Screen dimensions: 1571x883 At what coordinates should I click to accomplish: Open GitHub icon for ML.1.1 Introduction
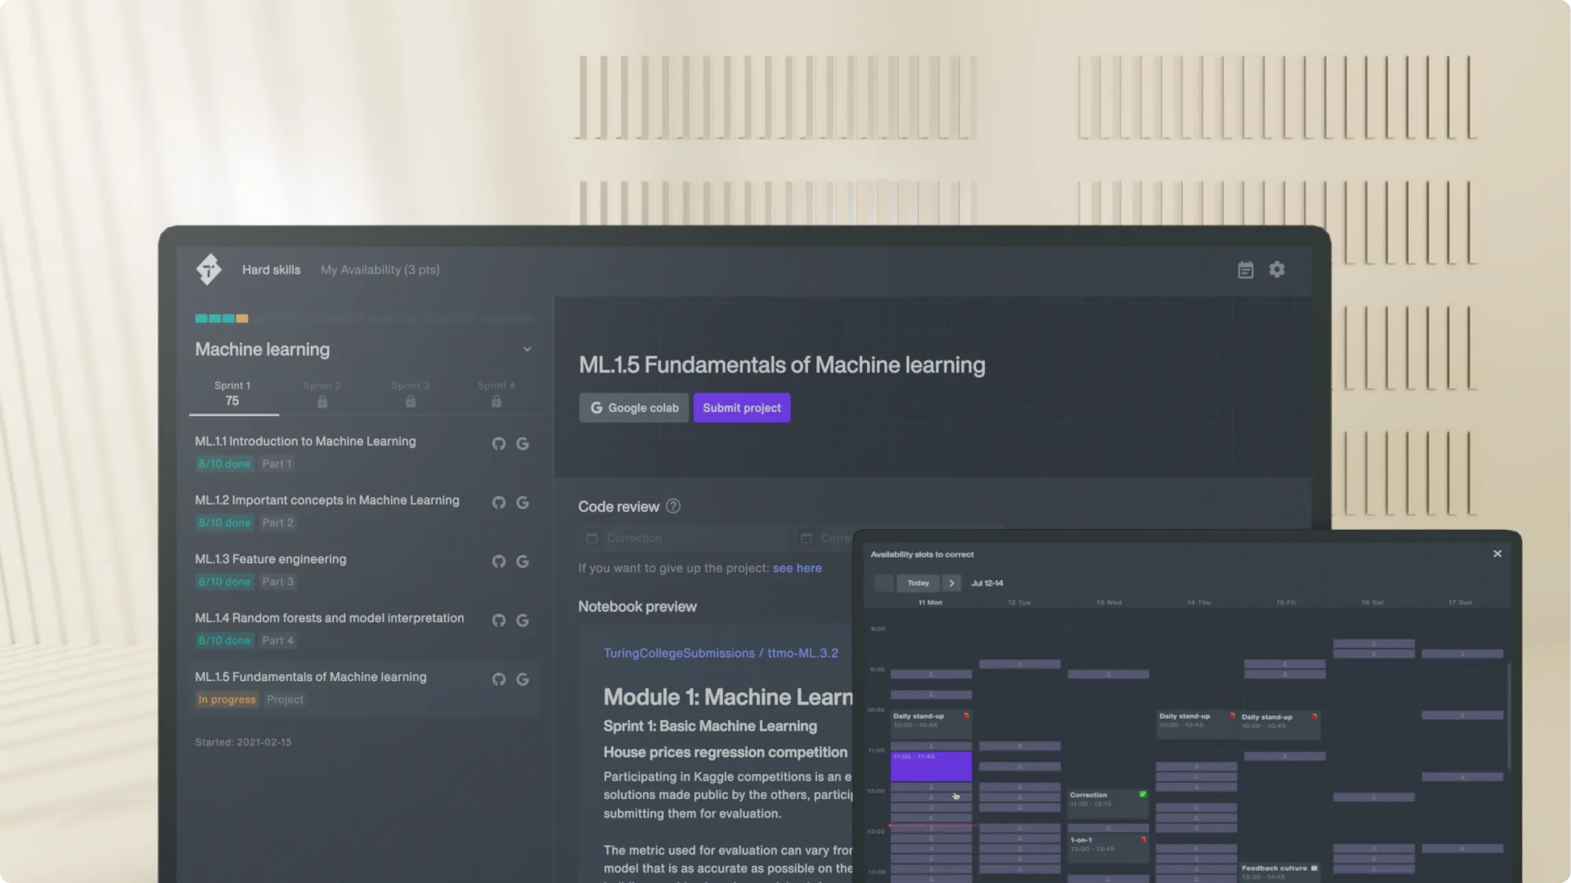pos(499,444)
